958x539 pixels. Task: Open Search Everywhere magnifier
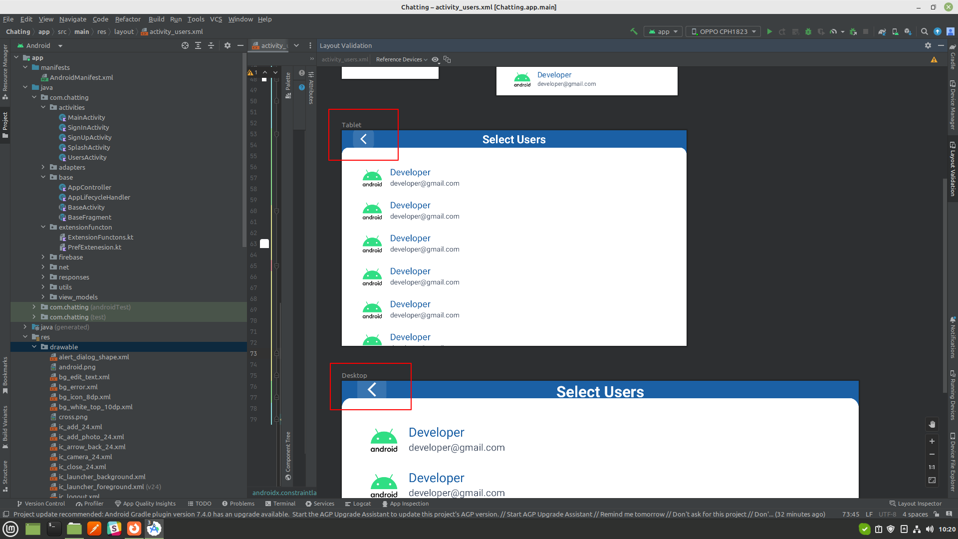pyautogui.click(x=925, y=31)
